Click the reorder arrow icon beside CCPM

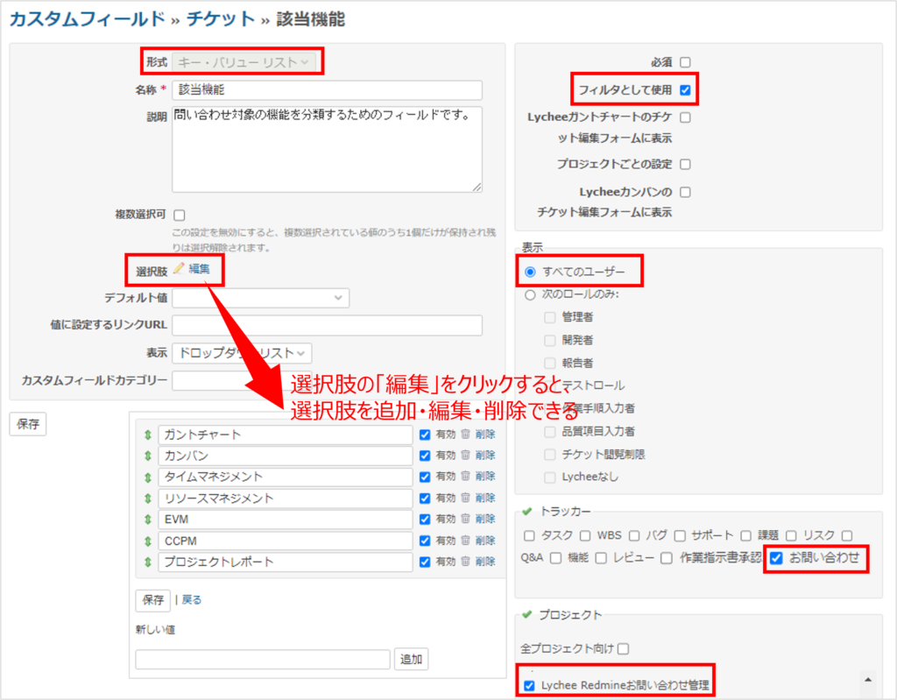click(x=147, y=541)
